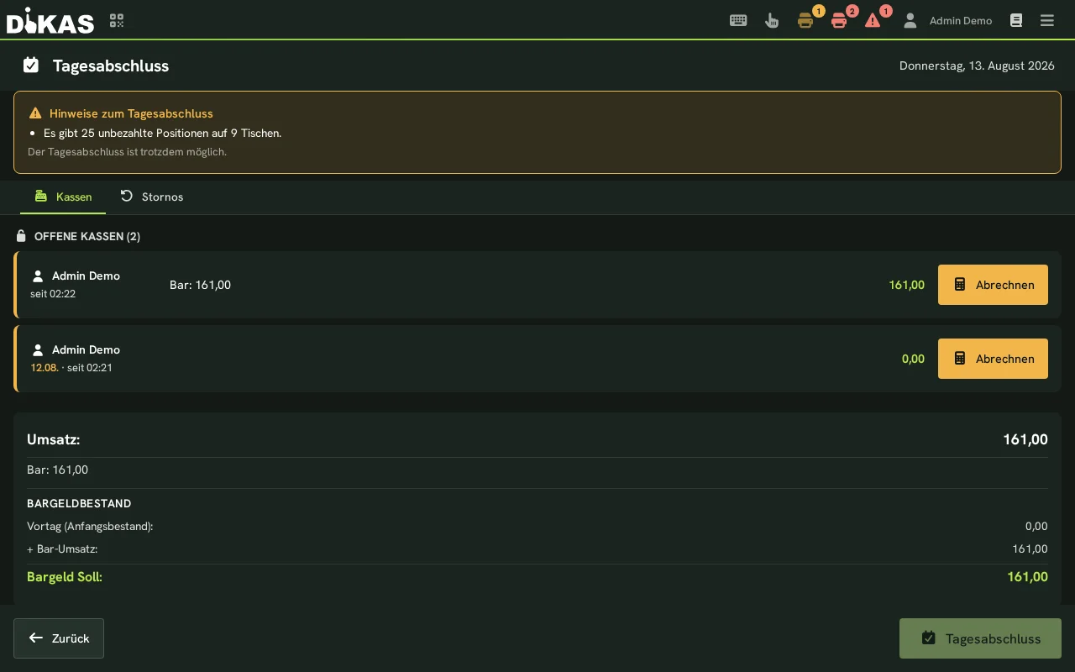The width and height of the screenshot is (1075, 672).
Task: Click 'Bar: 161,00' under Umsatz
Action: tap(57, 470)
